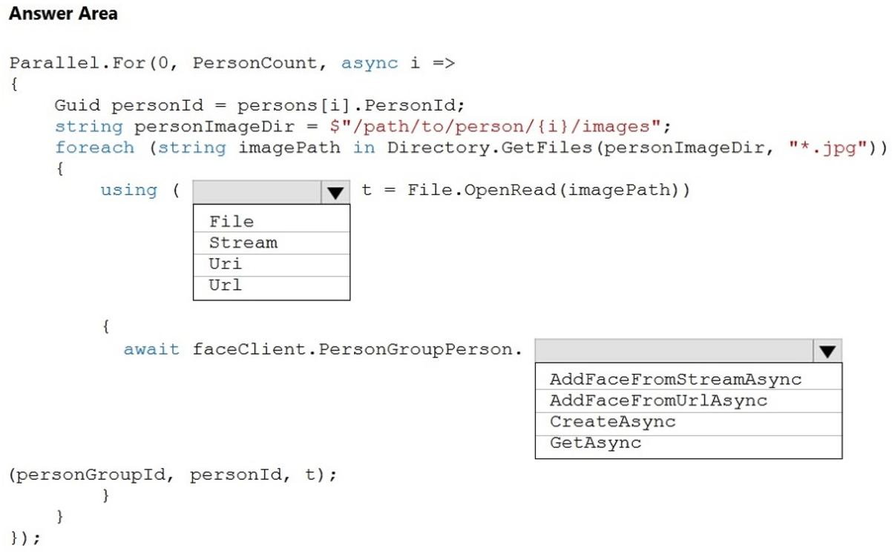Click the File.OpenRead(imagePath) expression
The image size is (892, 554).
(548, 191)
